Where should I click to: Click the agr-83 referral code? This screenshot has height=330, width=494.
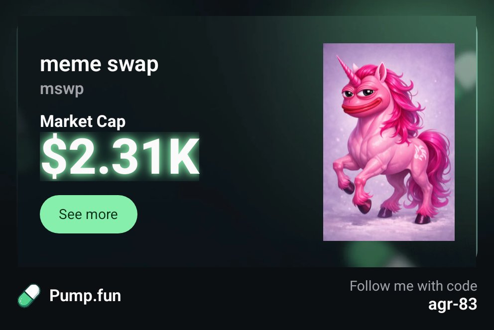452,304
